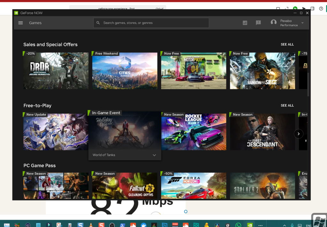Open Cities Skylines II Free Weekend tile
This screenshot has width=327, height=227.
tap(125, 71)
